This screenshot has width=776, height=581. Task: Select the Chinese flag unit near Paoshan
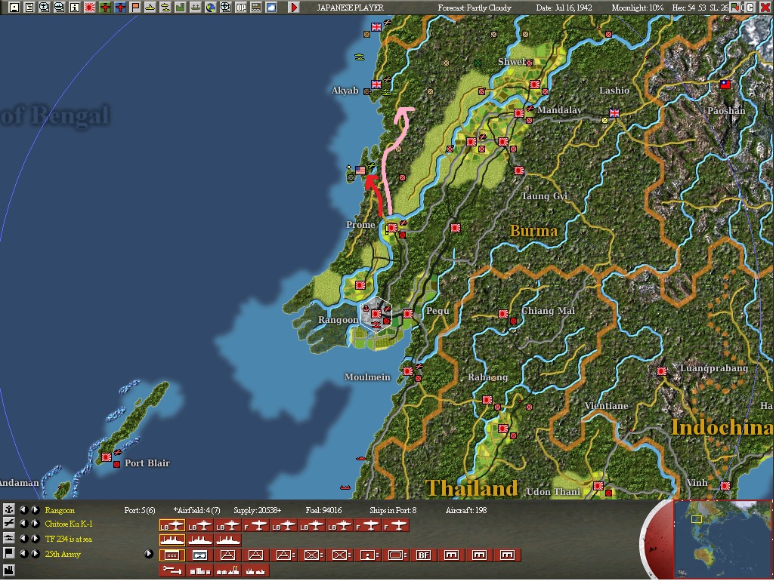(725, 84)
